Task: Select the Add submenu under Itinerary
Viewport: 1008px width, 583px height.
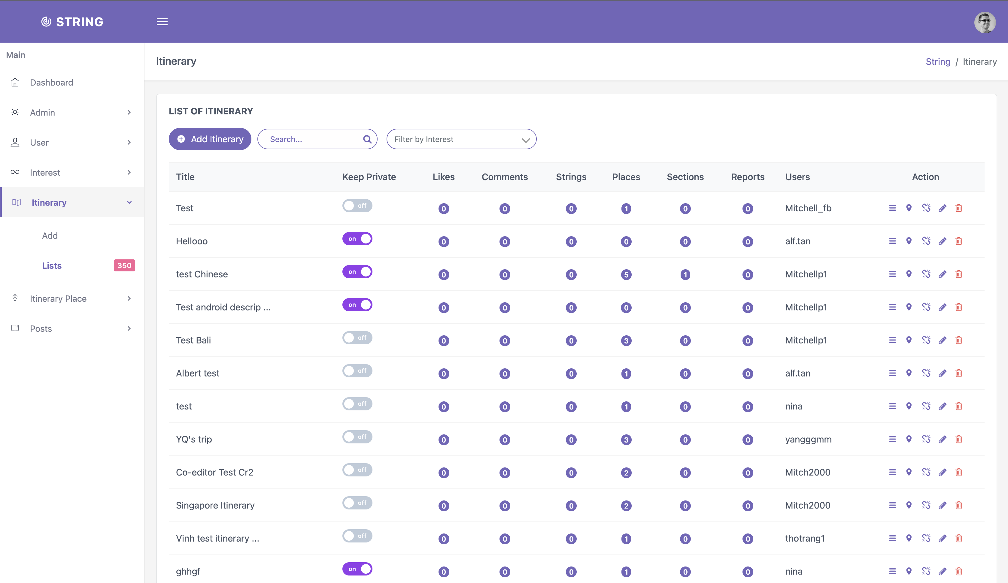Action: 50,236
